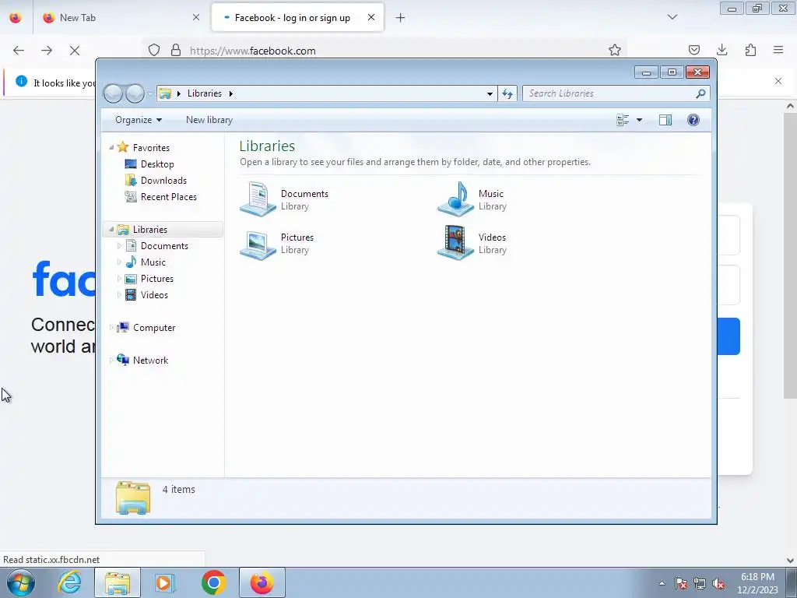Open Firefox application hamburger menu
The image size is (797, 598).
(x=778, y=50)
